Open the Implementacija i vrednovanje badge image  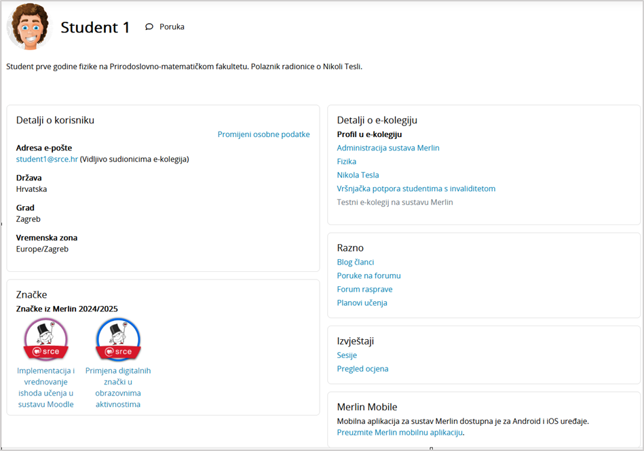(46, 340)
